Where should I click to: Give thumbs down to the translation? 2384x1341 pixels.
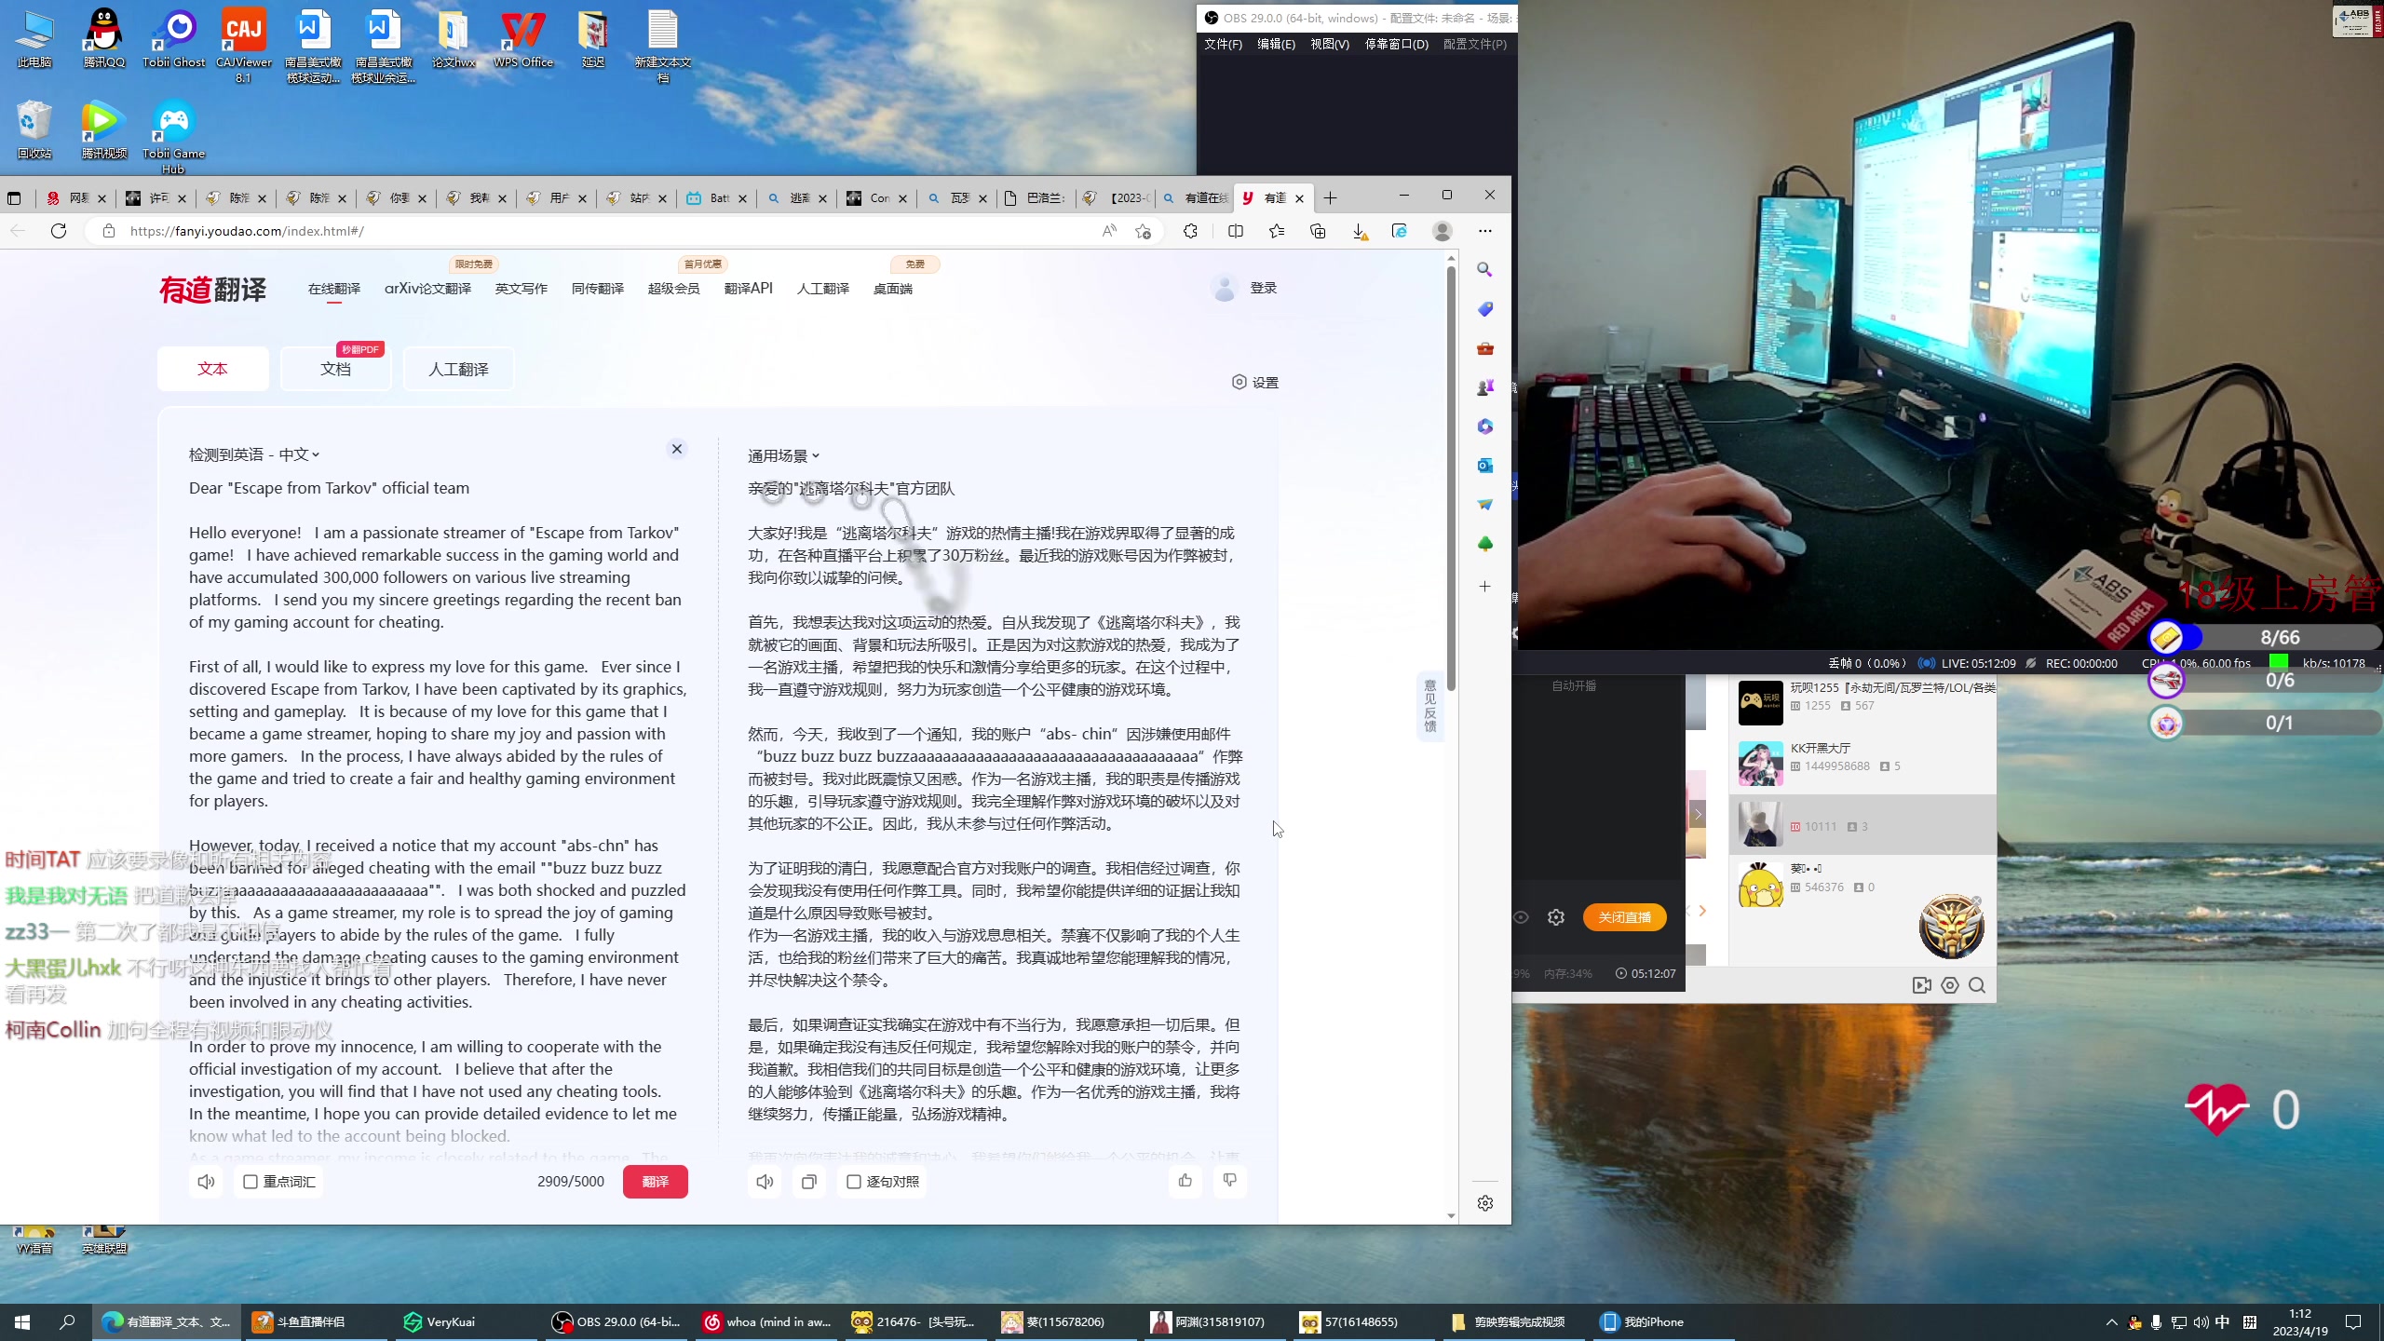[1229, 1180]
